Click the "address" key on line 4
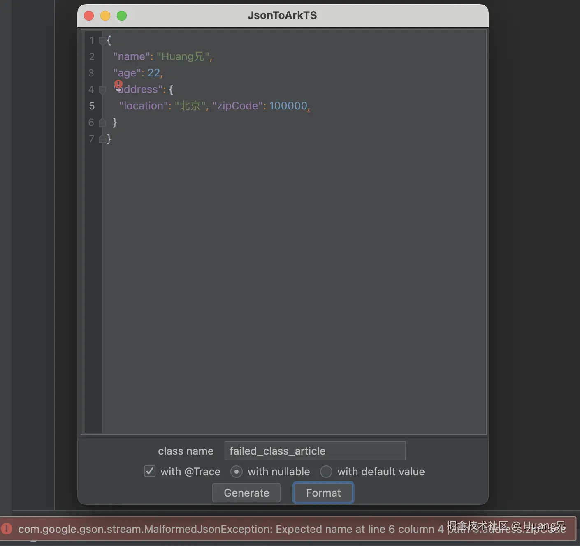 coord(138,89)
